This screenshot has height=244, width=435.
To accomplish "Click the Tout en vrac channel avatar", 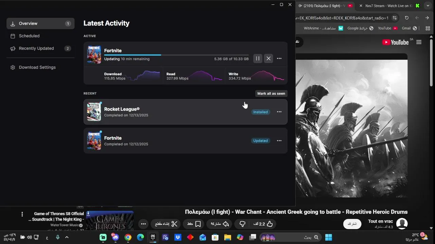I will [402, 224].
